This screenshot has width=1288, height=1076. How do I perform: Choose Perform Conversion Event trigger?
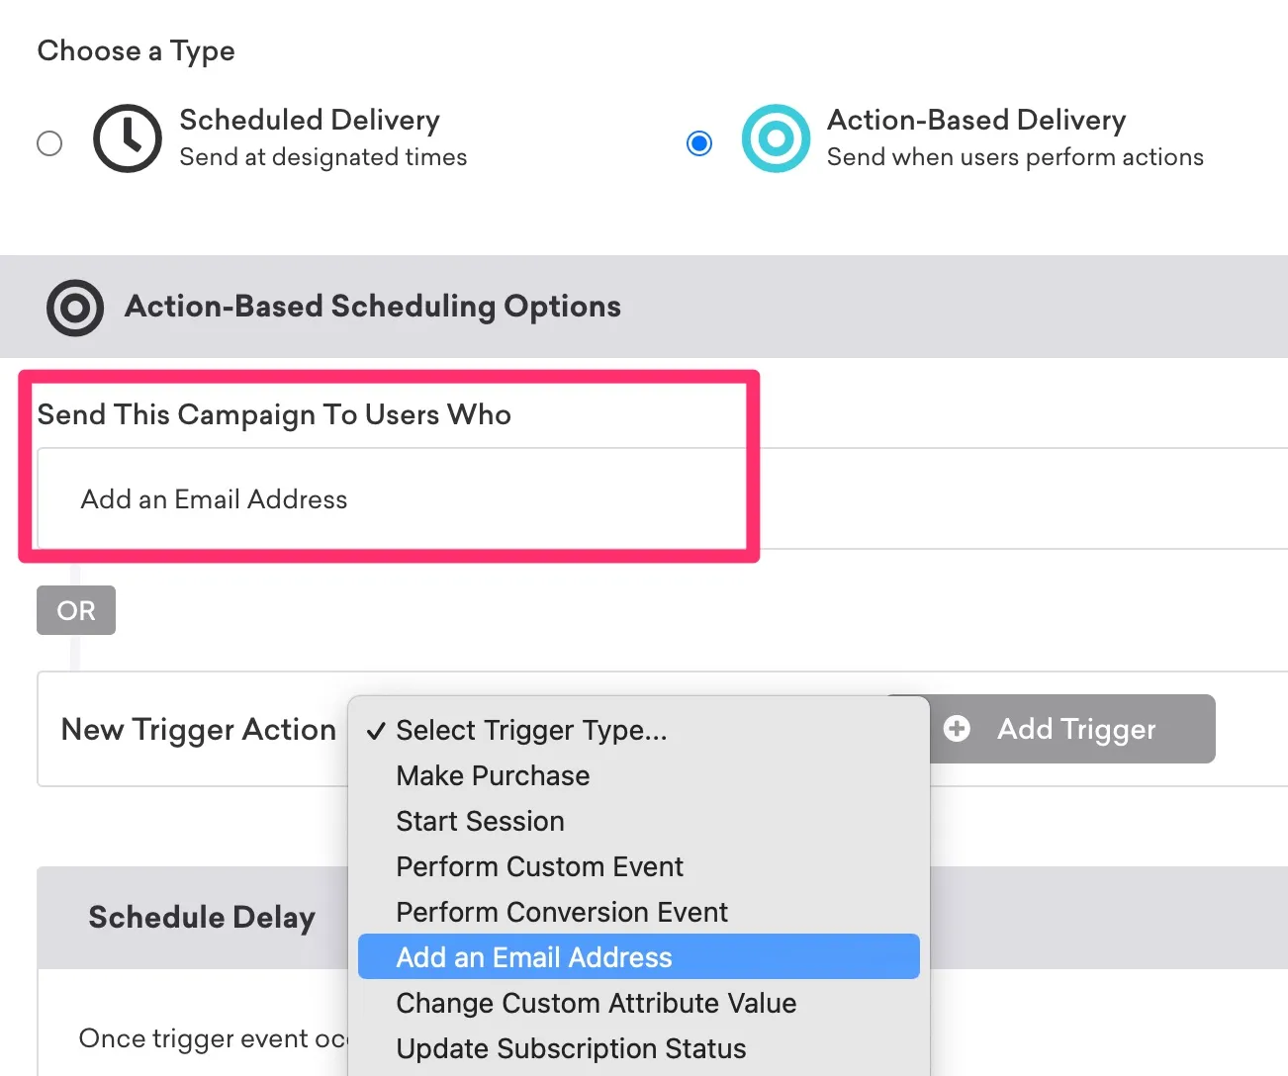tap(639, 912)
